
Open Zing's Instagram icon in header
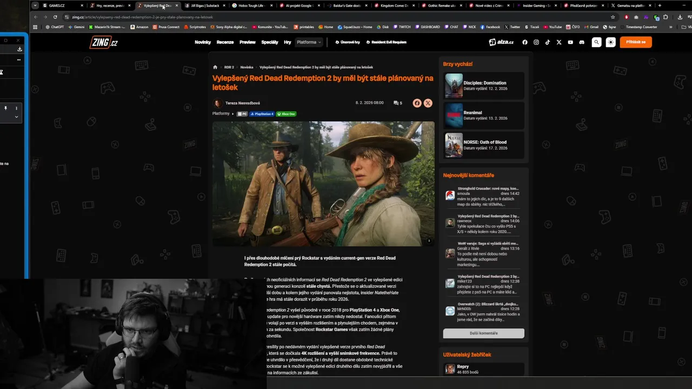coord(536,42)
